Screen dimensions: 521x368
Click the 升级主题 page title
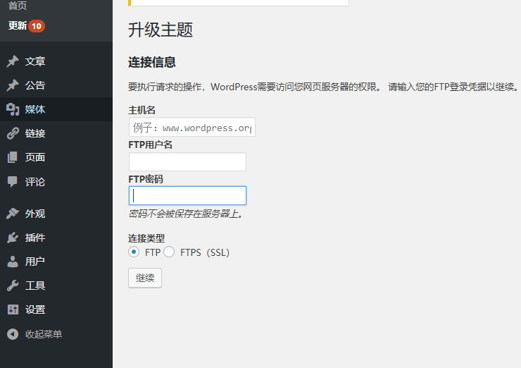(161, 30)
